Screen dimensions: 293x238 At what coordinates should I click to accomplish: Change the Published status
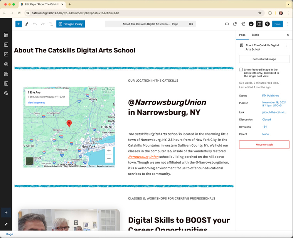coord(271,96)
